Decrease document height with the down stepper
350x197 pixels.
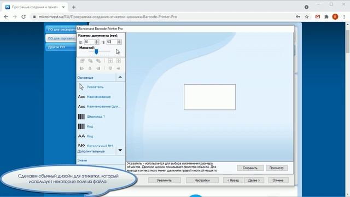(119, 43)
